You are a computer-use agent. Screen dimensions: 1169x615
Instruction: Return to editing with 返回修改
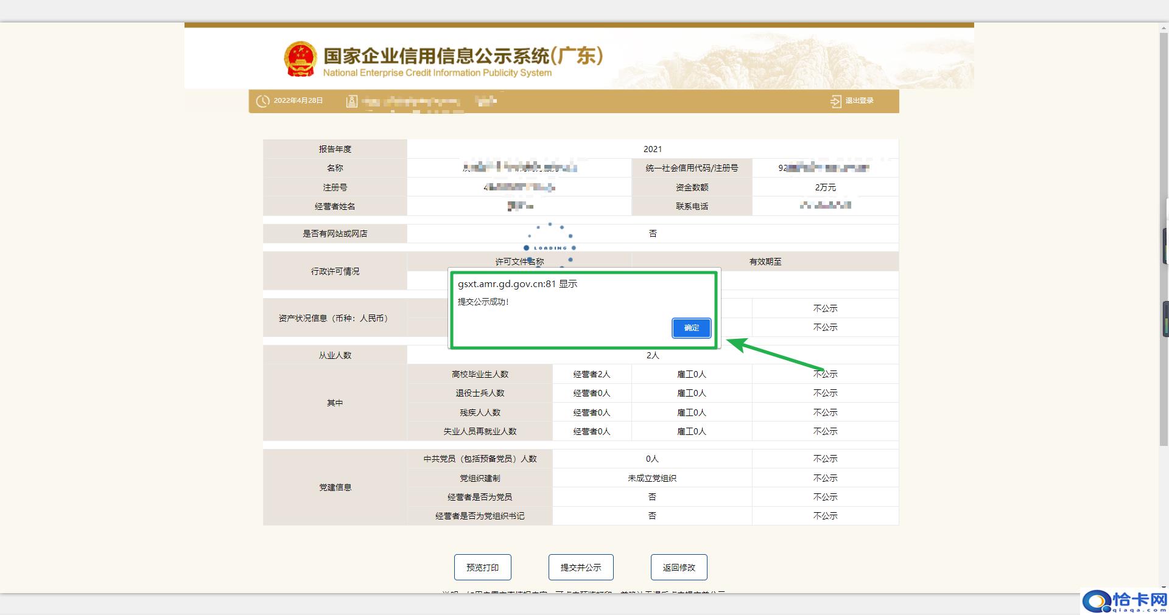point(678,567)
